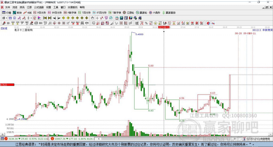Open 赢家服务 with dollar icon
Screen dimensions: 273x147
click(169, 13)
